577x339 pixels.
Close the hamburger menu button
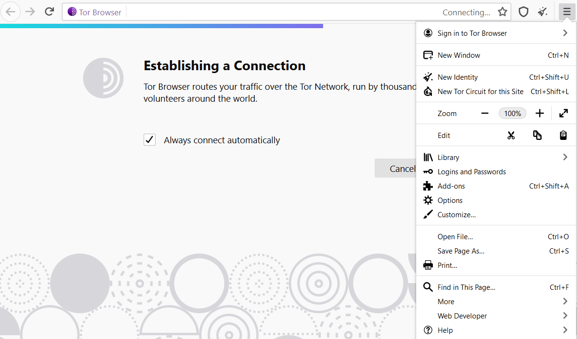567,12
